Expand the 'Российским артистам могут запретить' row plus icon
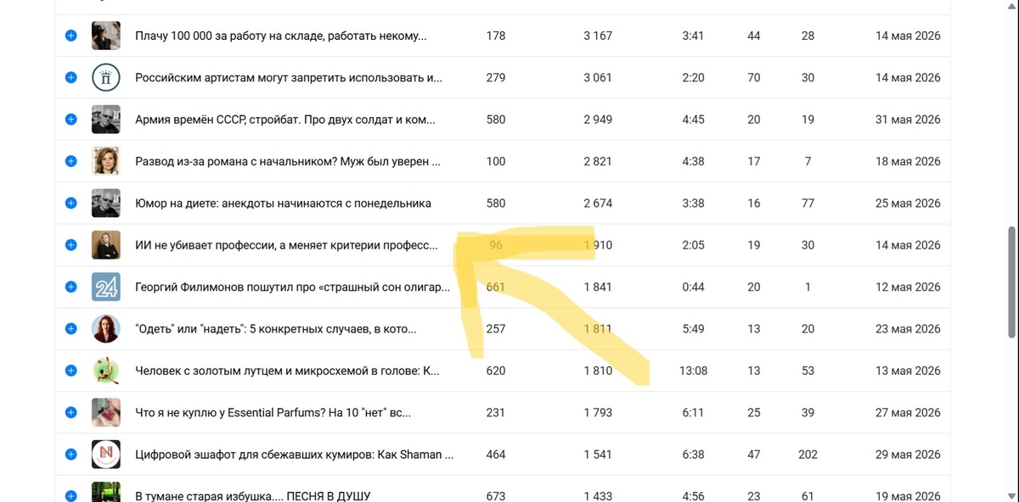 (x=71, y=77)
